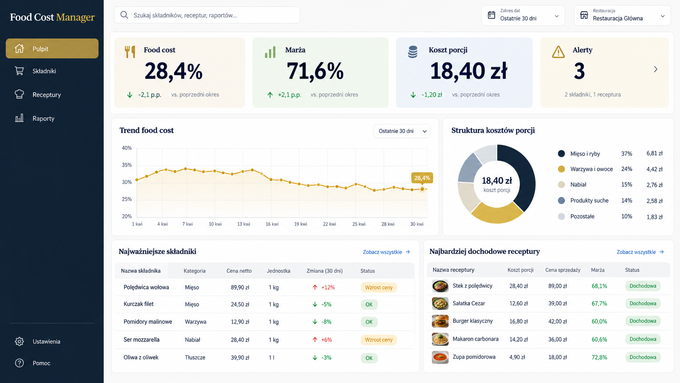Go to Pulpit in the sidebar
The width and height of the screenshot is (680, 383).
point(52,48)
